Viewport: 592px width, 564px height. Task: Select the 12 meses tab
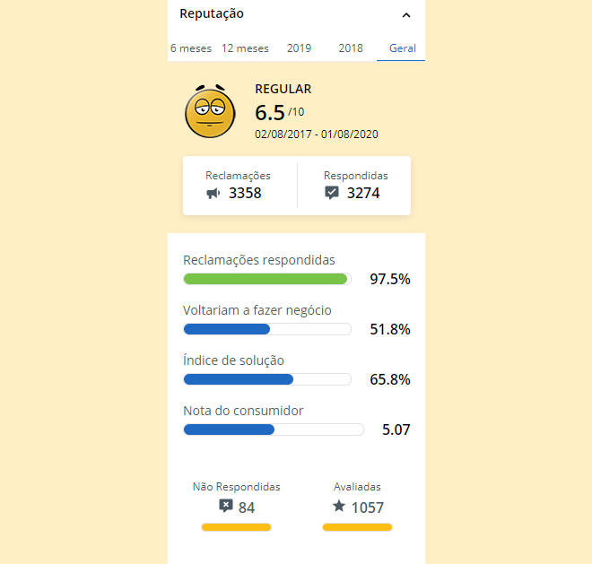(x=245, y=48)
